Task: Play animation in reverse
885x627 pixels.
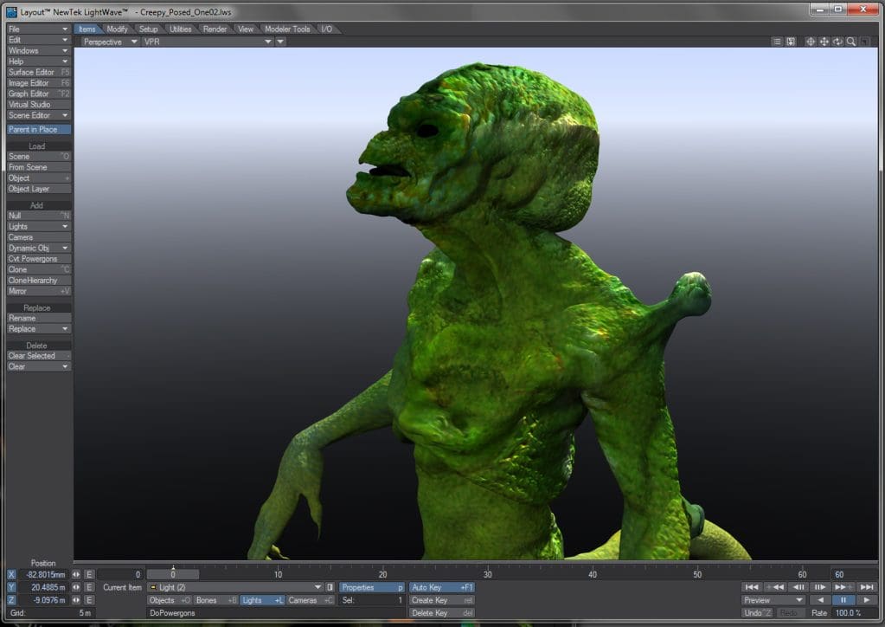Action: point(820,600)
